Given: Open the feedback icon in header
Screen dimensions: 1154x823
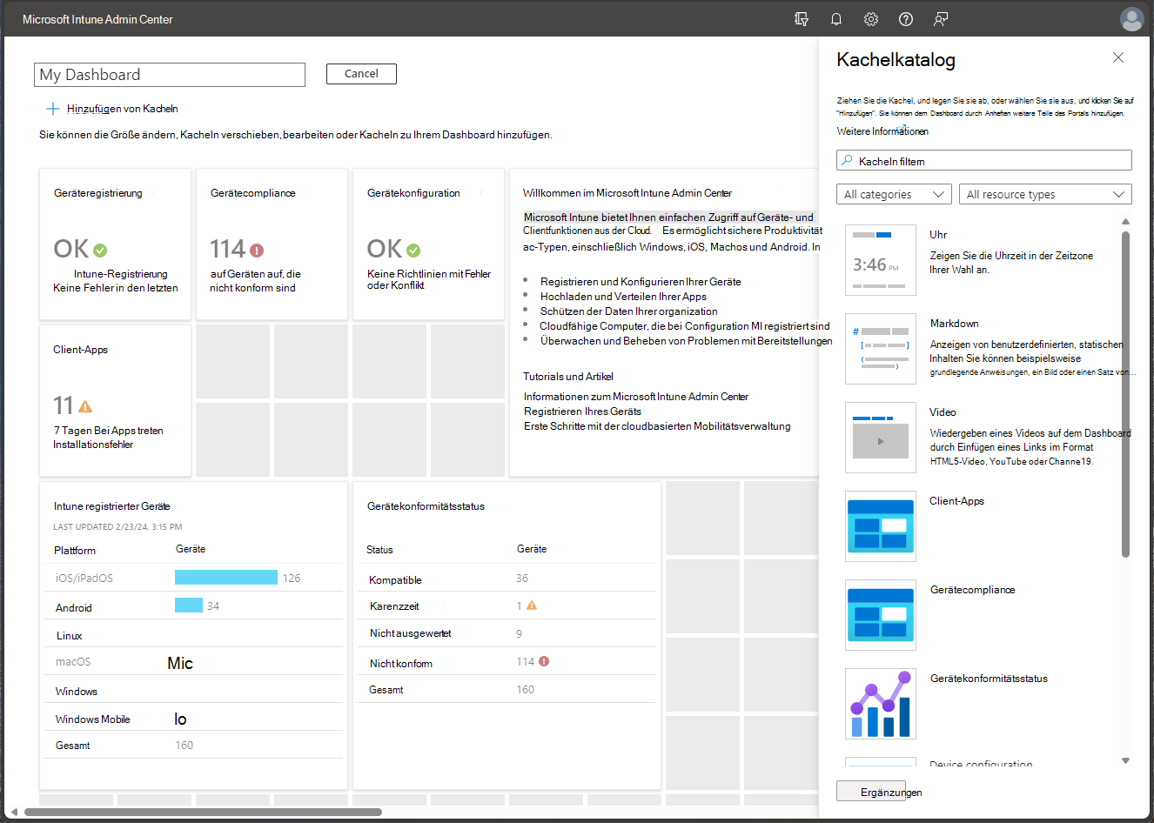Looking at the screenshot, I should pos(941,19).
